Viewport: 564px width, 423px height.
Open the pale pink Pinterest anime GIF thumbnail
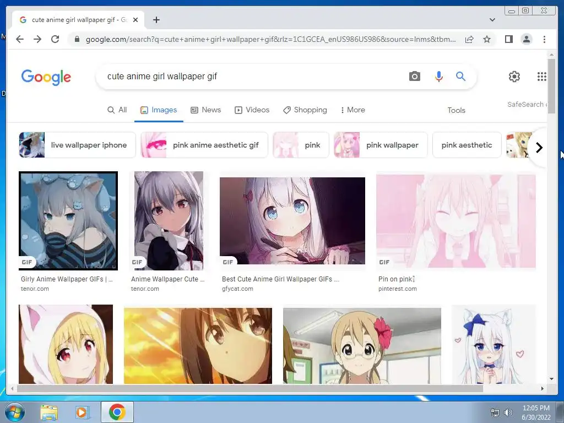point(456,221)
